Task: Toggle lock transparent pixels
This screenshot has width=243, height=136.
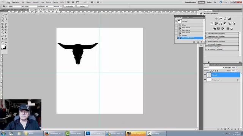Action: coord(211,71)
